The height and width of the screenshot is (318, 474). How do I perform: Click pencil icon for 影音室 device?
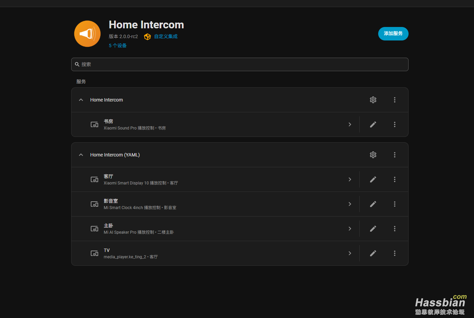(373, 204)
